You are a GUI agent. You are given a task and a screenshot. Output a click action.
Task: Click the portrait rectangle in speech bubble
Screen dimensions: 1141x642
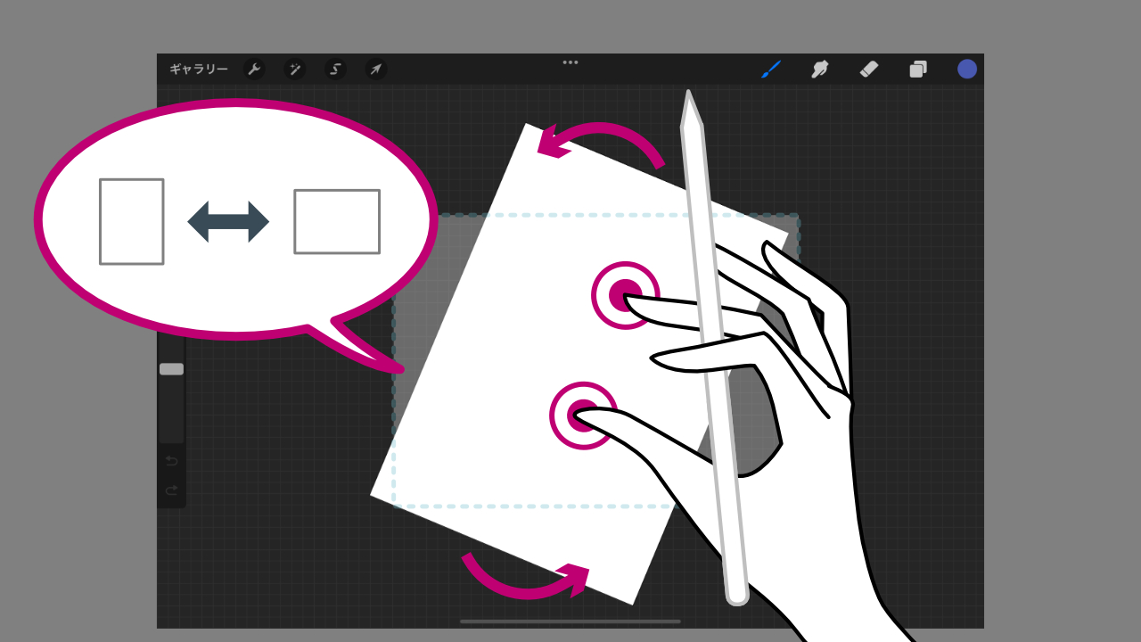click(x=131, y=221)
